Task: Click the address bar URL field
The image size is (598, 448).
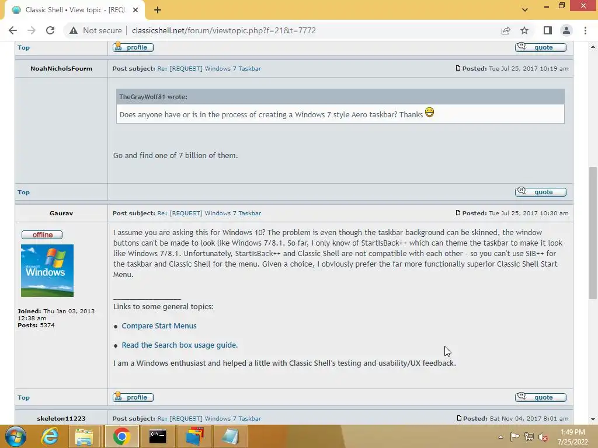Action: pyautogui.click(x=224, y=30)
